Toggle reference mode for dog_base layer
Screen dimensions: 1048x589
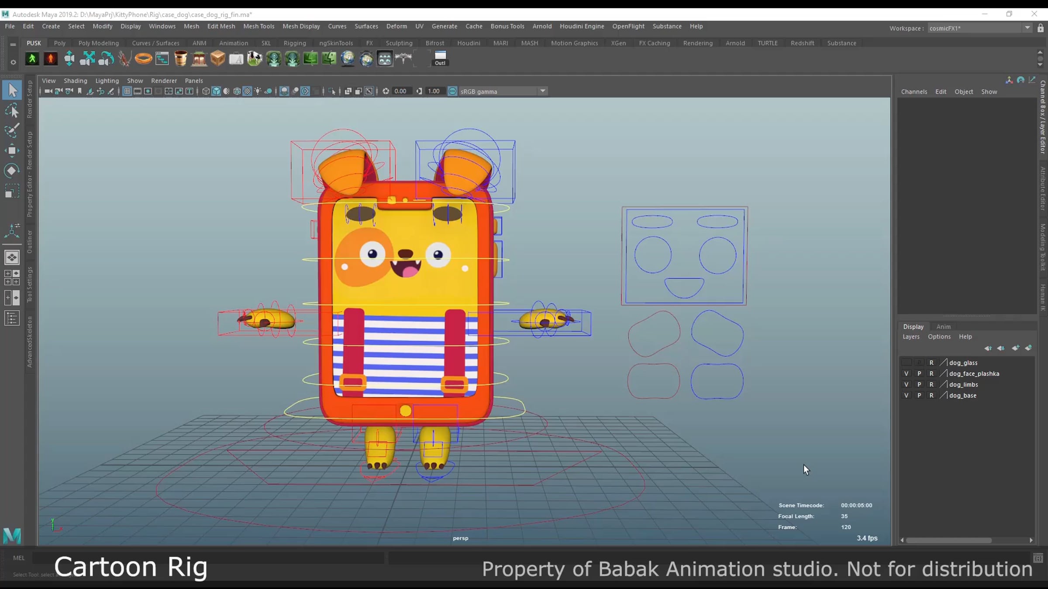click(931, 395)
